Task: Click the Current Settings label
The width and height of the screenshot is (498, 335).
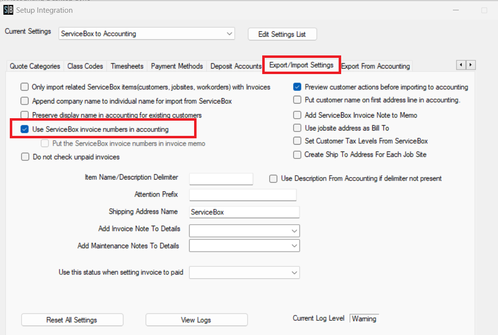Action: [x=28, y=31]
